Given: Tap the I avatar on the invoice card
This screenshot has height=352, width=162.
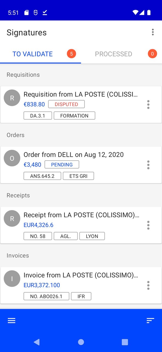Looking at the screenshot, I should (x=12, y=279).
